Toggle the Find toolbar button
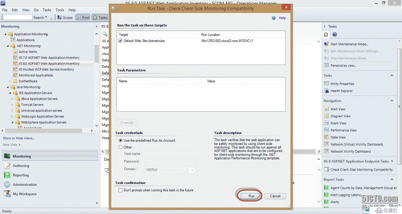The image size is (402, 214). tap(83, 17)
